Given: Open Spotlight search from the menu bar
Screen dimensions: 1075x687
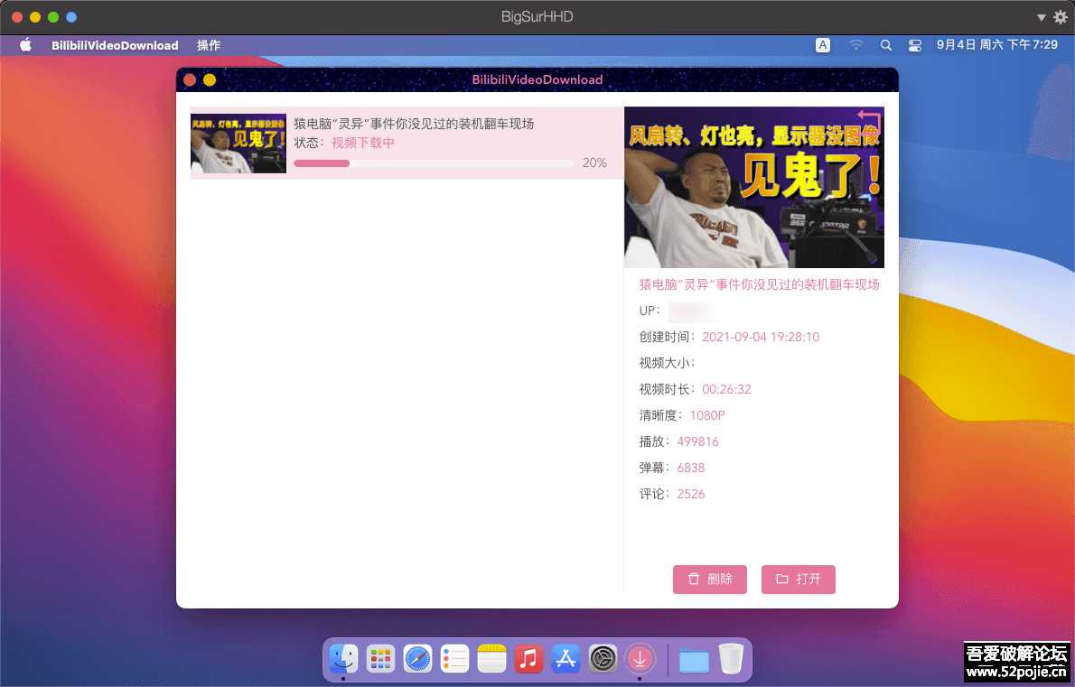Looking at the screenshot, I should (886, 44).
